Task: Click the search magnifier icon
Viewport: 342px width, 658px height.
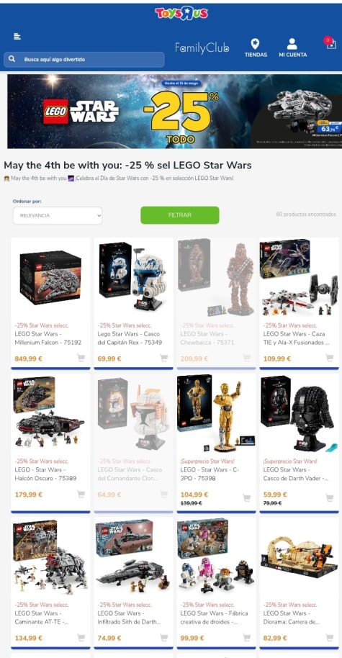Action: pyautogui.click(x=12, y=59)
